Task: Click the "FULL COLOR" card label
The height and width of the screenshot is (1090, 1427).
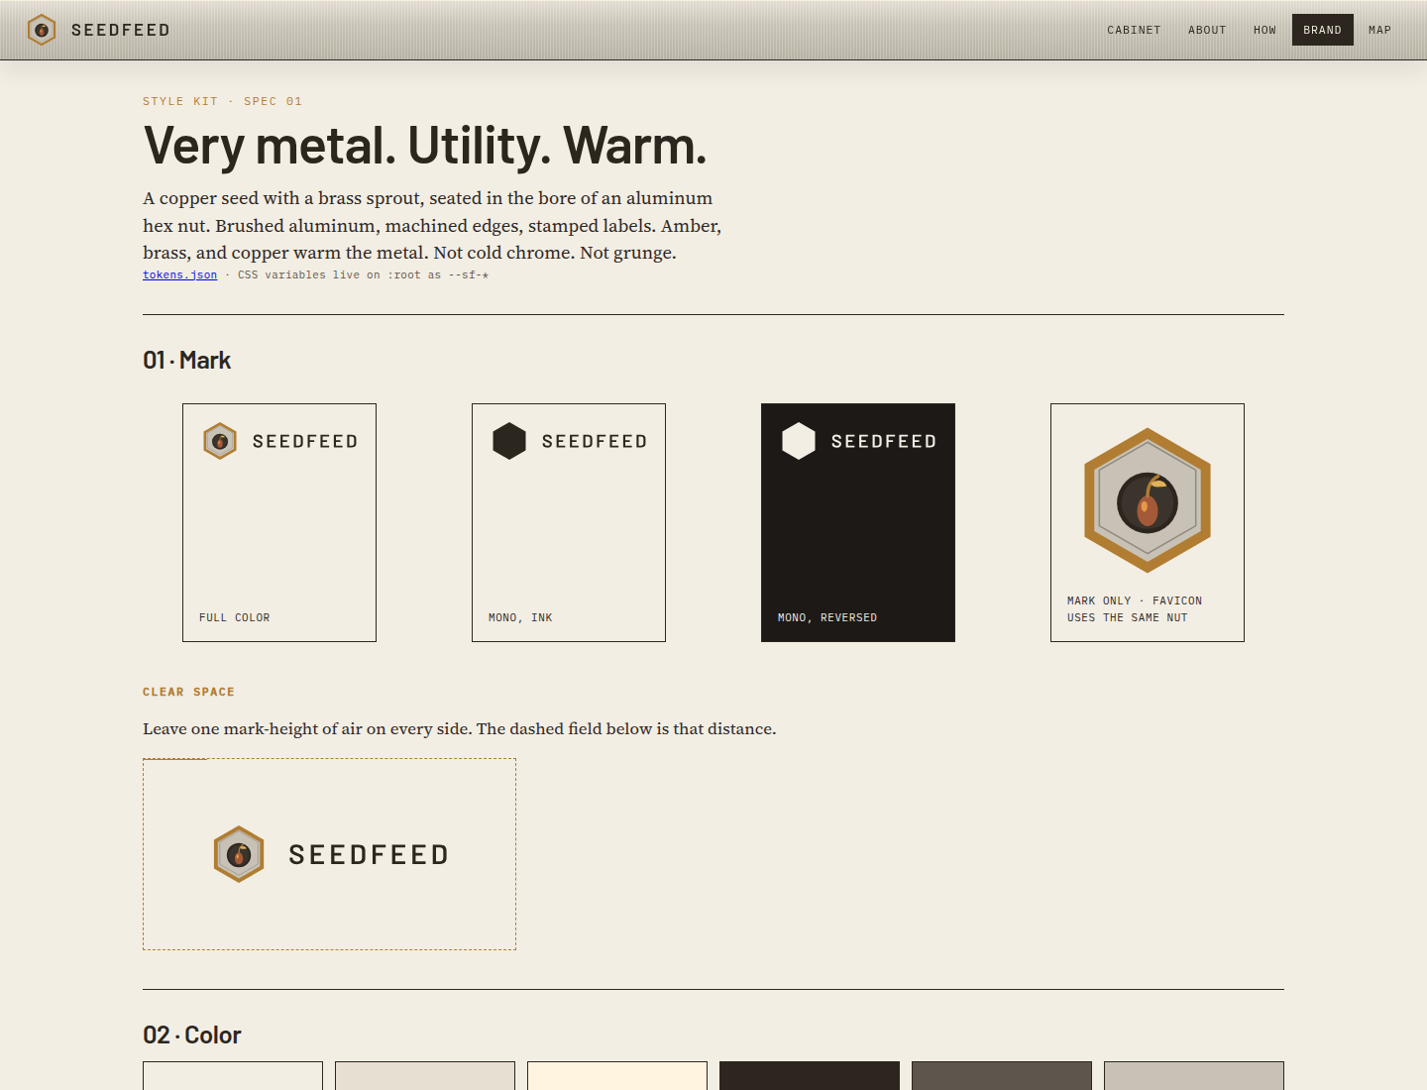Action: click(234, 617)
